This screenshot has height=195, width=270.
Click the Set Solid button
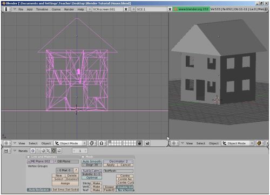[72, 190]
